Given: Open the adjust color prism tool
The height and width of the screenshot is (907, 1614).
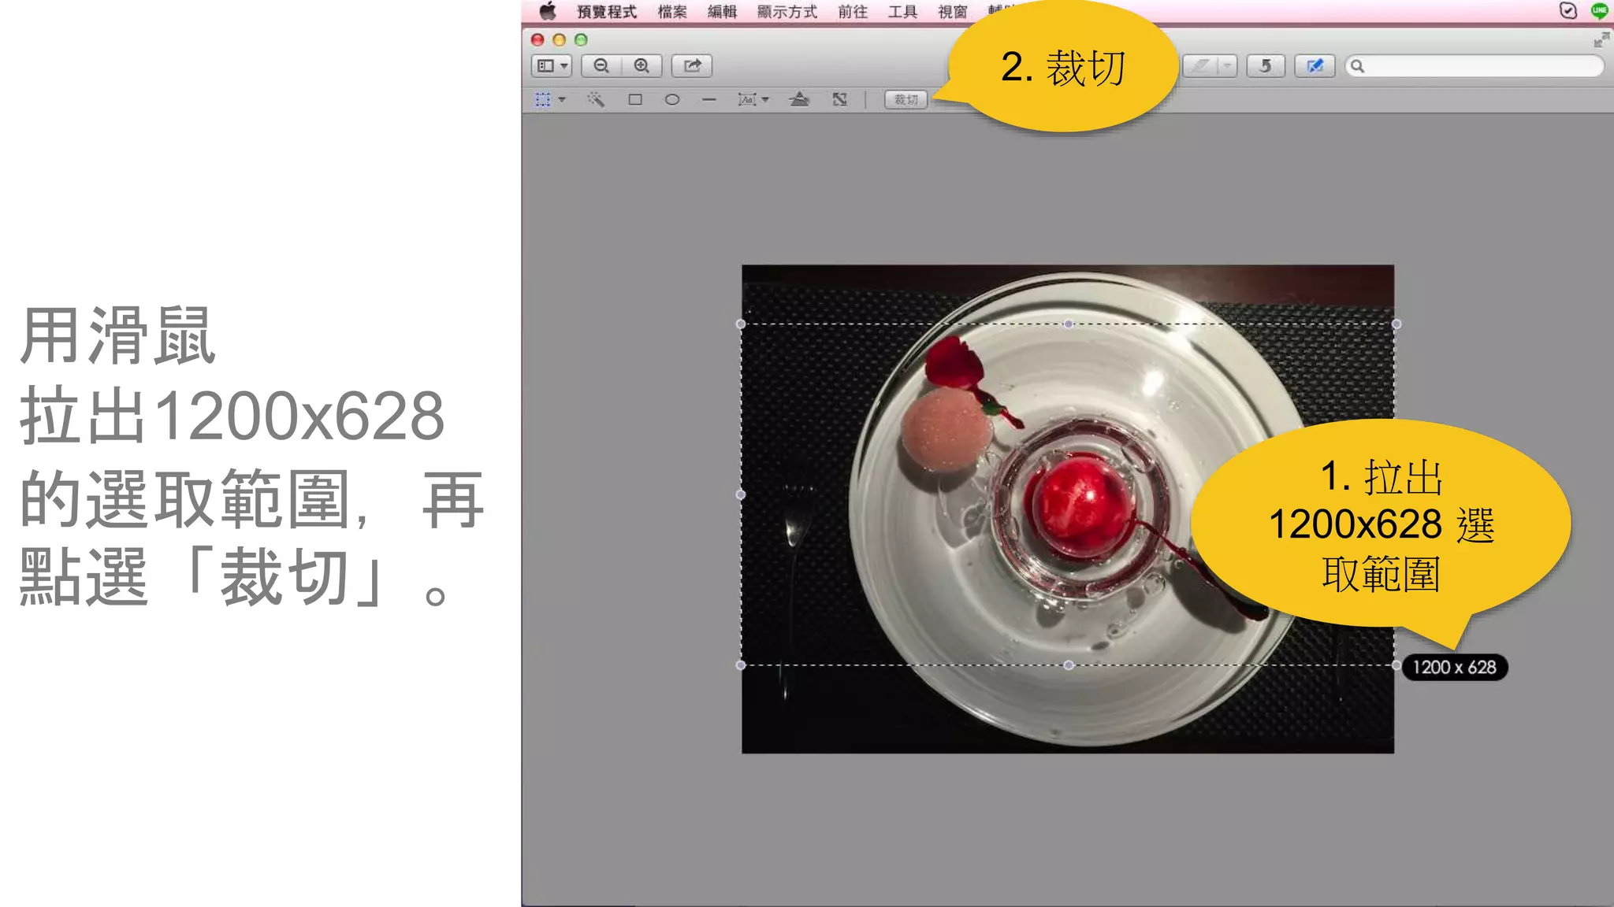Looking at the screenshot, I should point(799,99).
